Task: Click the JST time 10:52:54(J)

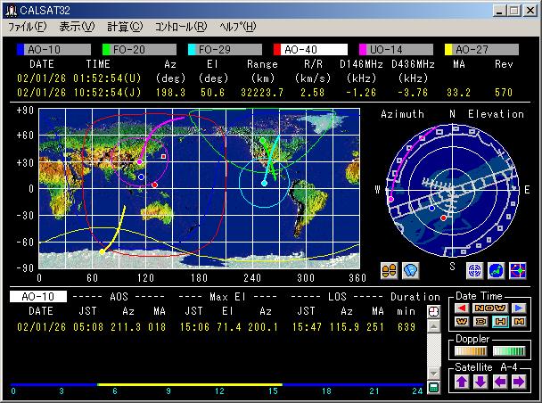Action: click(x=107, y=93)
